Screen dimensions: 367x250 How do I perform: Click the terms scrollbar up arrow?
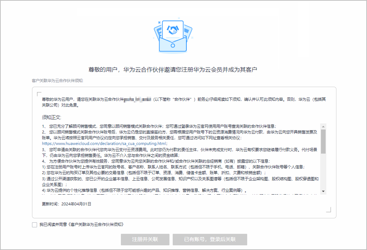323,127
